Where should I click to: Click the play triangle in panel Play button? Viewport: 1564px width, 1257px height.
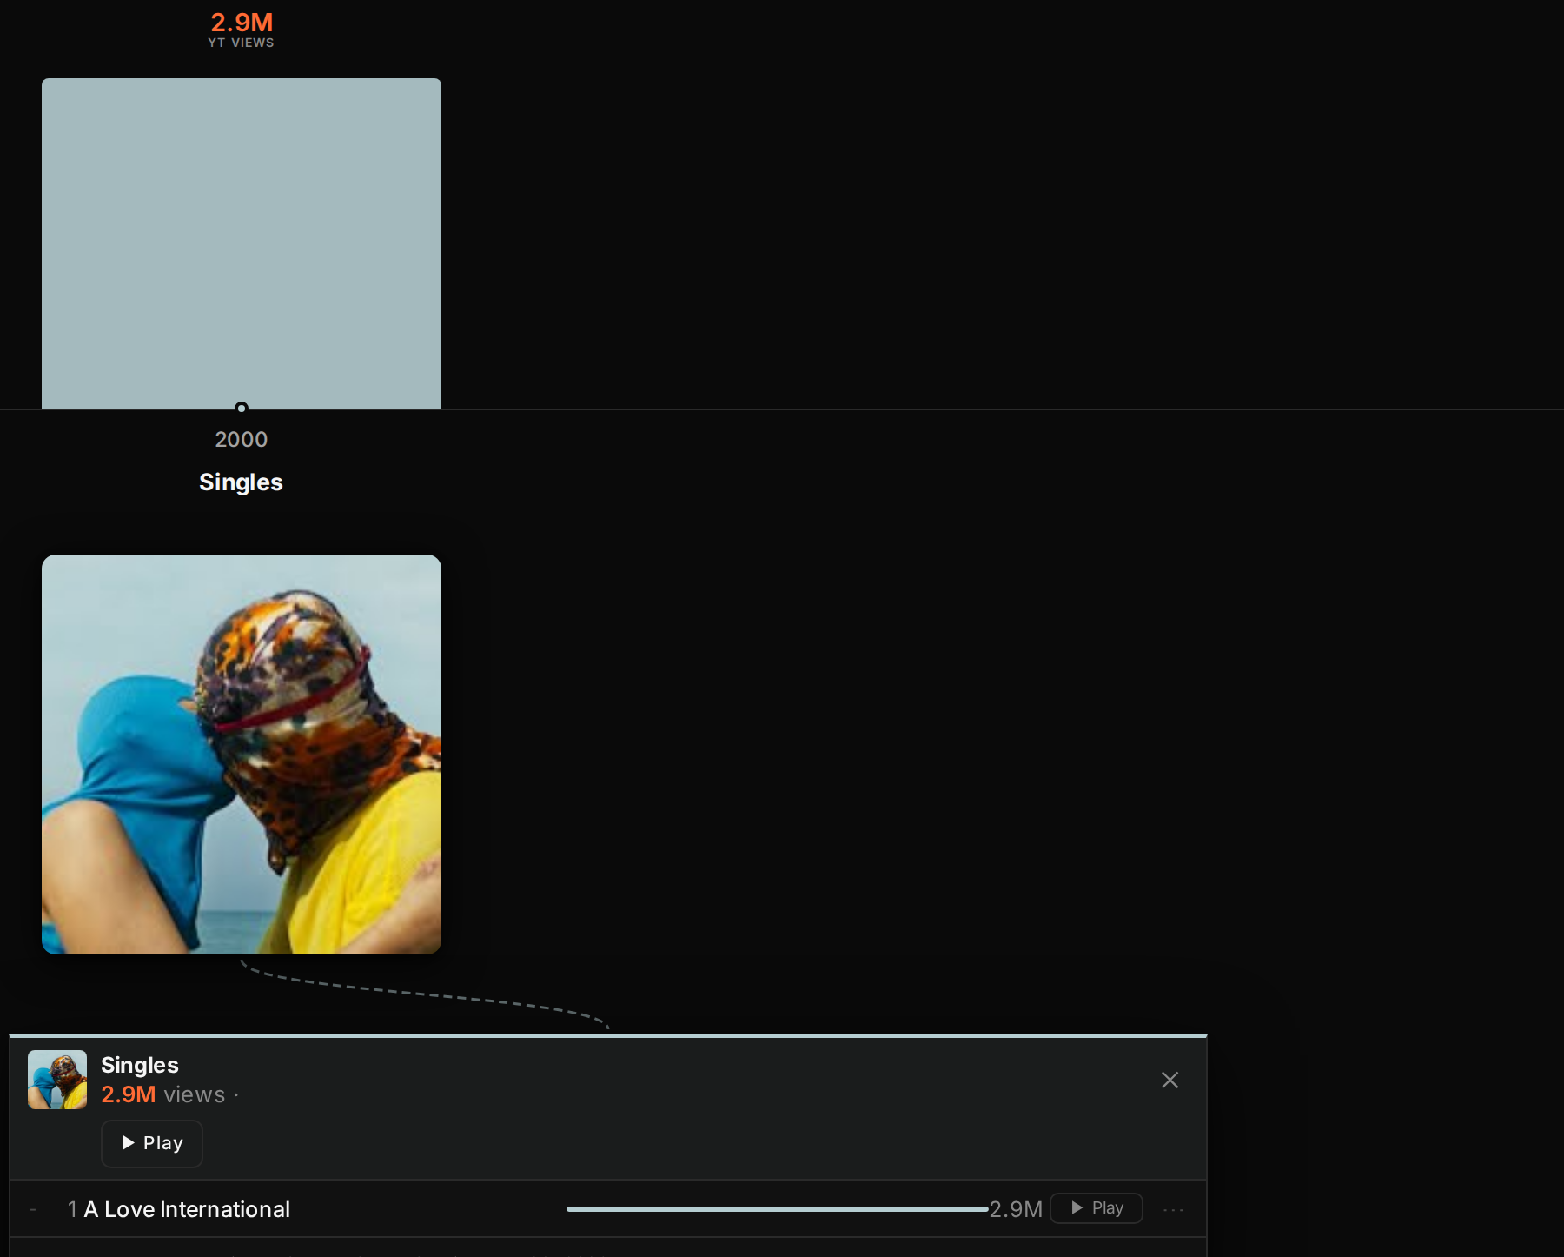(x=129, y=1142)
